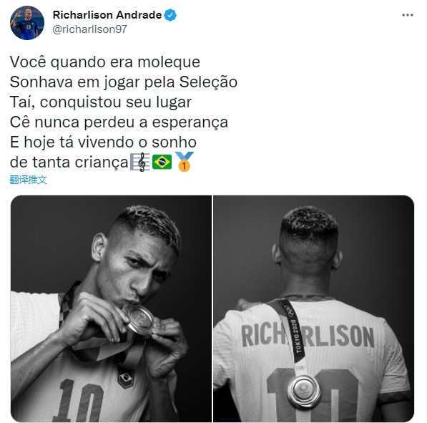The height and width of the screenshot is (423, 427).
Task: Click the line 'Sonhava em jogar pela Seleção'
Action: pyautogui.click(x=124, y=82)
